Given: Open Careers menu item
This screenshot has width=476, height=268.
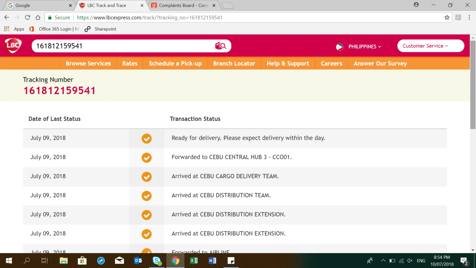Looking at the screenshot, I should click(x=331, y=64).
